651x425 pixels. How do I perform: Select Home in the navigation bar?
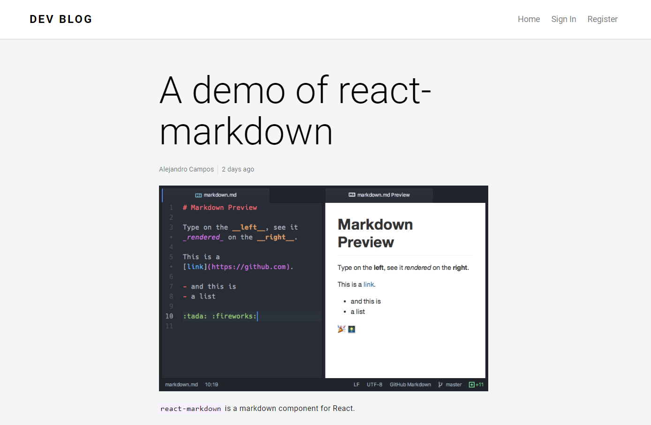529,19
